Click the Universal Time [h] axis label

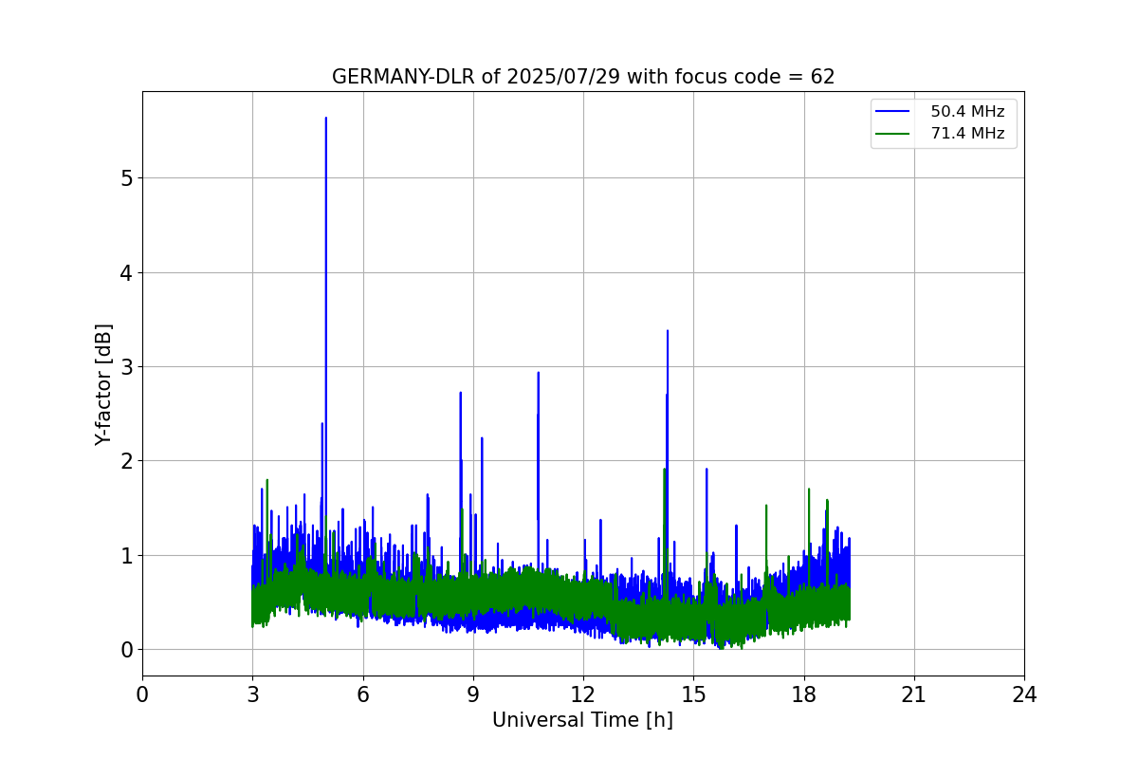tap(582, 720)
